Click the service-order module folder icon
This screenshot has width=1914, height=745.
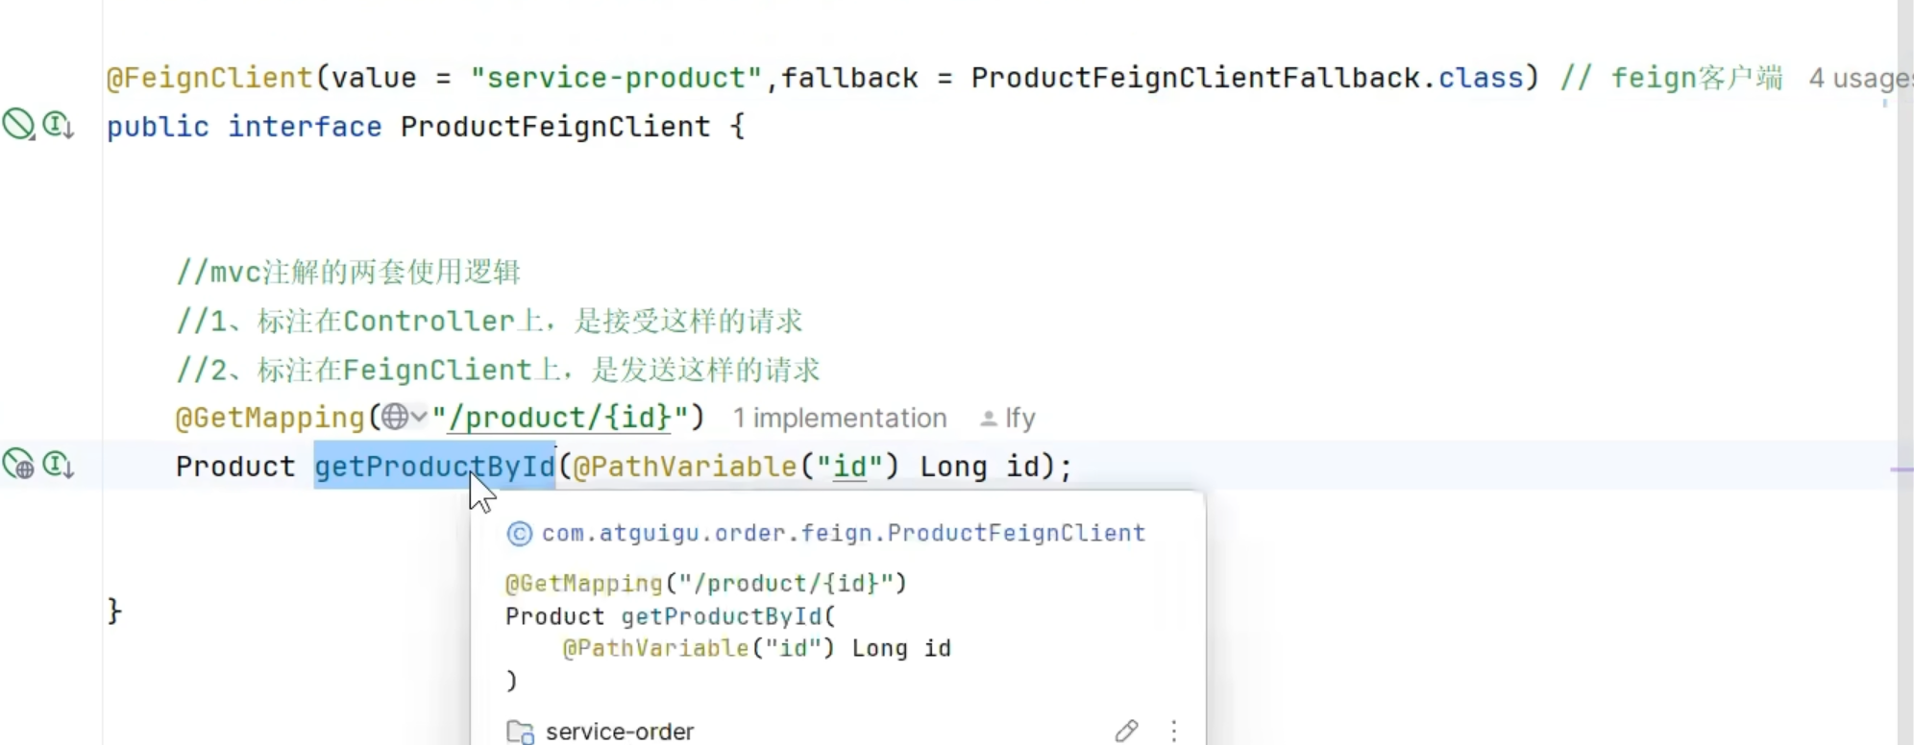(520, 732)
